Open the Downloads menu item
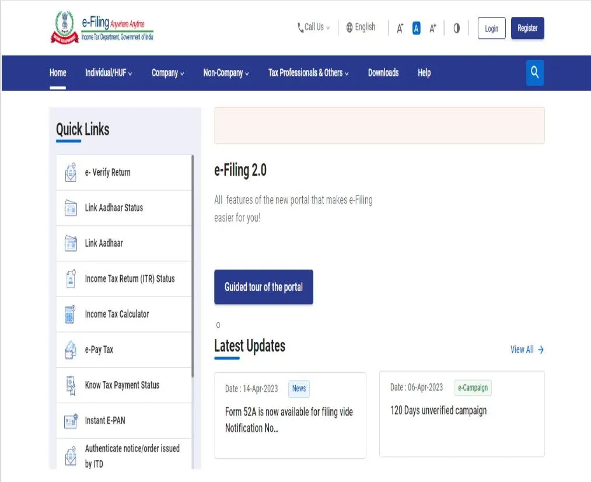Screen dimensions: 591x482 click(x=383, y=73)
